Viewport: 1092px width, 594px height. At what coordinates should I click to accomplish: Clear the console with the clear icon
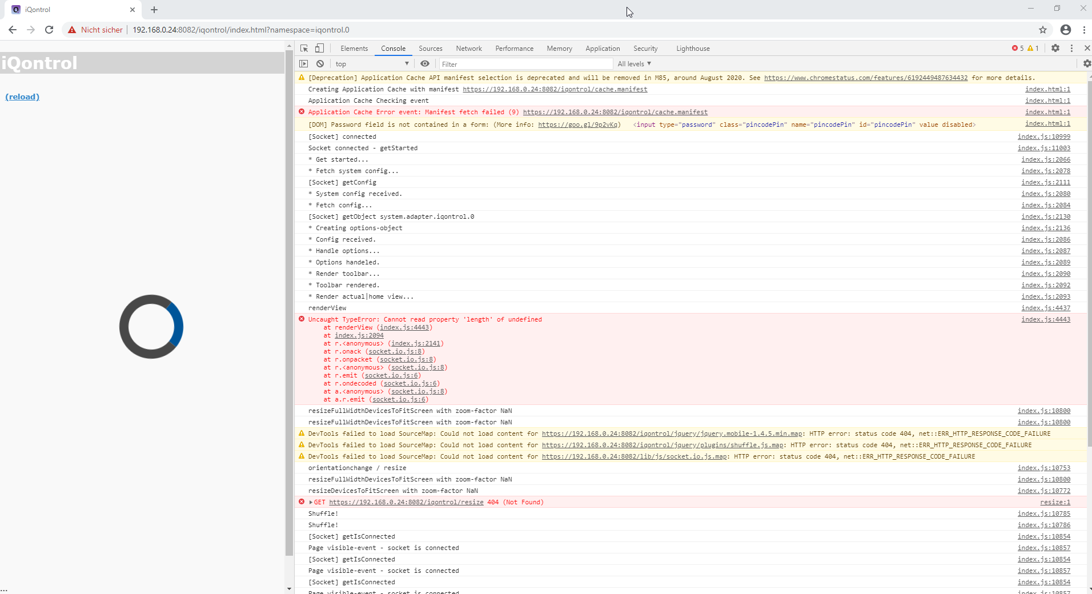[320, 64]
